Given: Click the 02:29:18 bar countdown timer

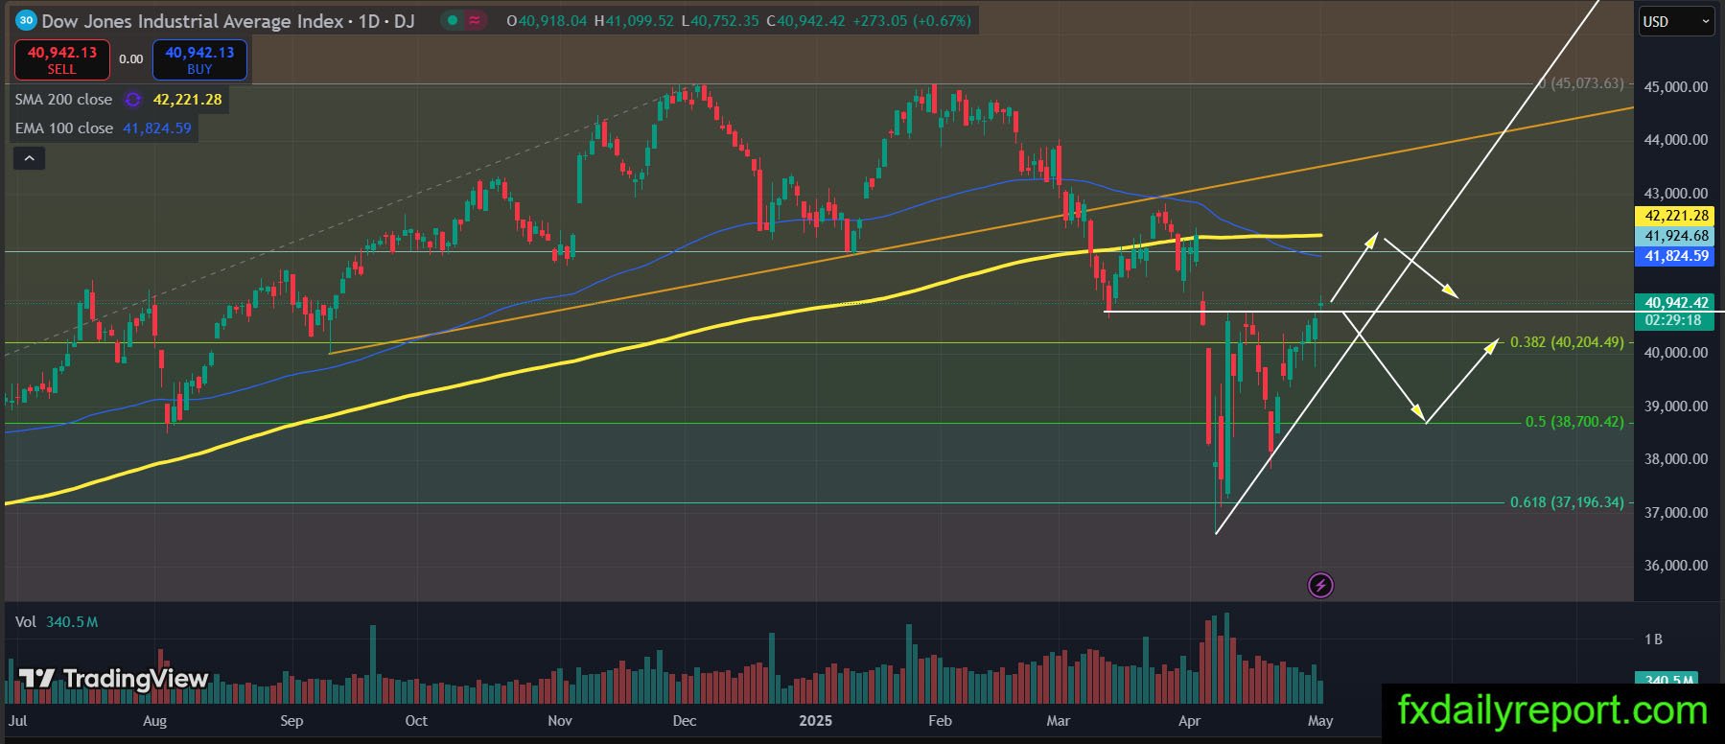Looking at the screenshot, I should point(1673,320).
